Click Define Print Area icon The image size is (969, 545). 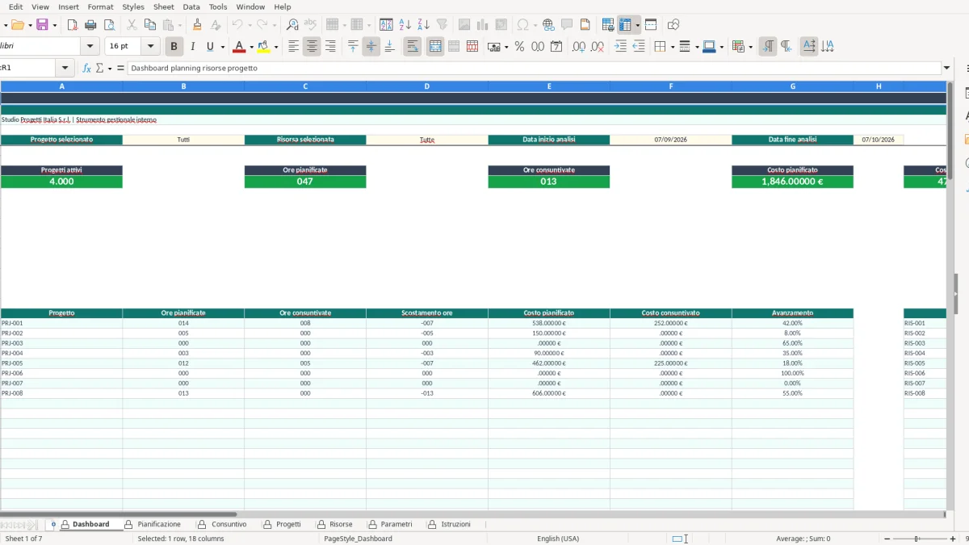pos(609,25)
